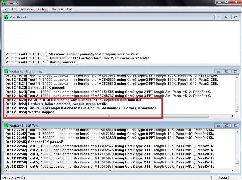This screenshot has width=242, height=180.
Task: Click the 'Worker #1 - Not running' title
Action: click(x=26, y=71)
